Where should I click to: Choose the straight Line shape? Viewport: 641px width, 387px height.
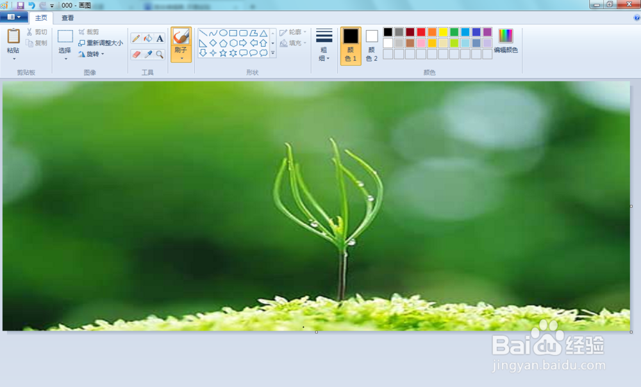(203, 33)
